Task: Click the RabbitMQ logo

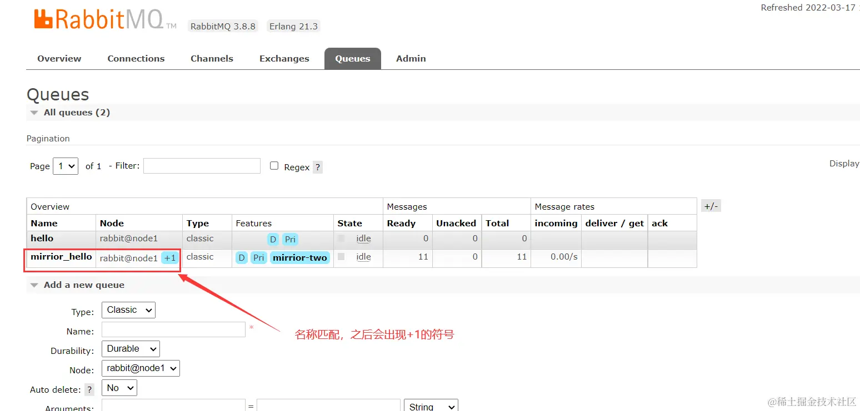Action: click(x=106, y=21)
